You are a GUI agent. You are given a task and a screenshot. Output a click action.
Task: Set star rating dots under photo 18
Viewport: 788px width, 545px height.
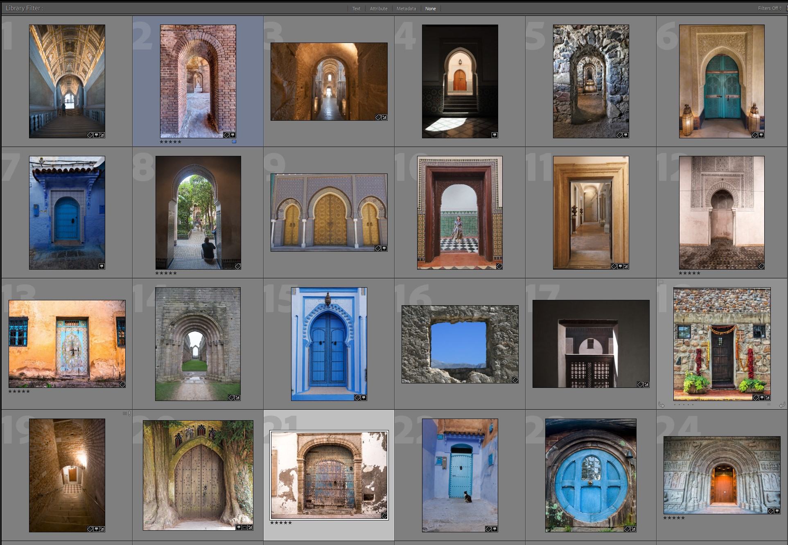point(684,405)
